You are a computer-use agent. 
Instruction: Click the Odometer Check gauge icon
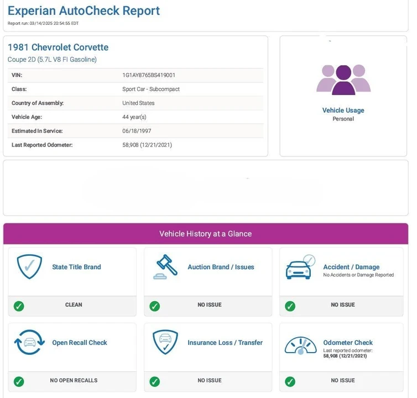click(x=300, y=345)
